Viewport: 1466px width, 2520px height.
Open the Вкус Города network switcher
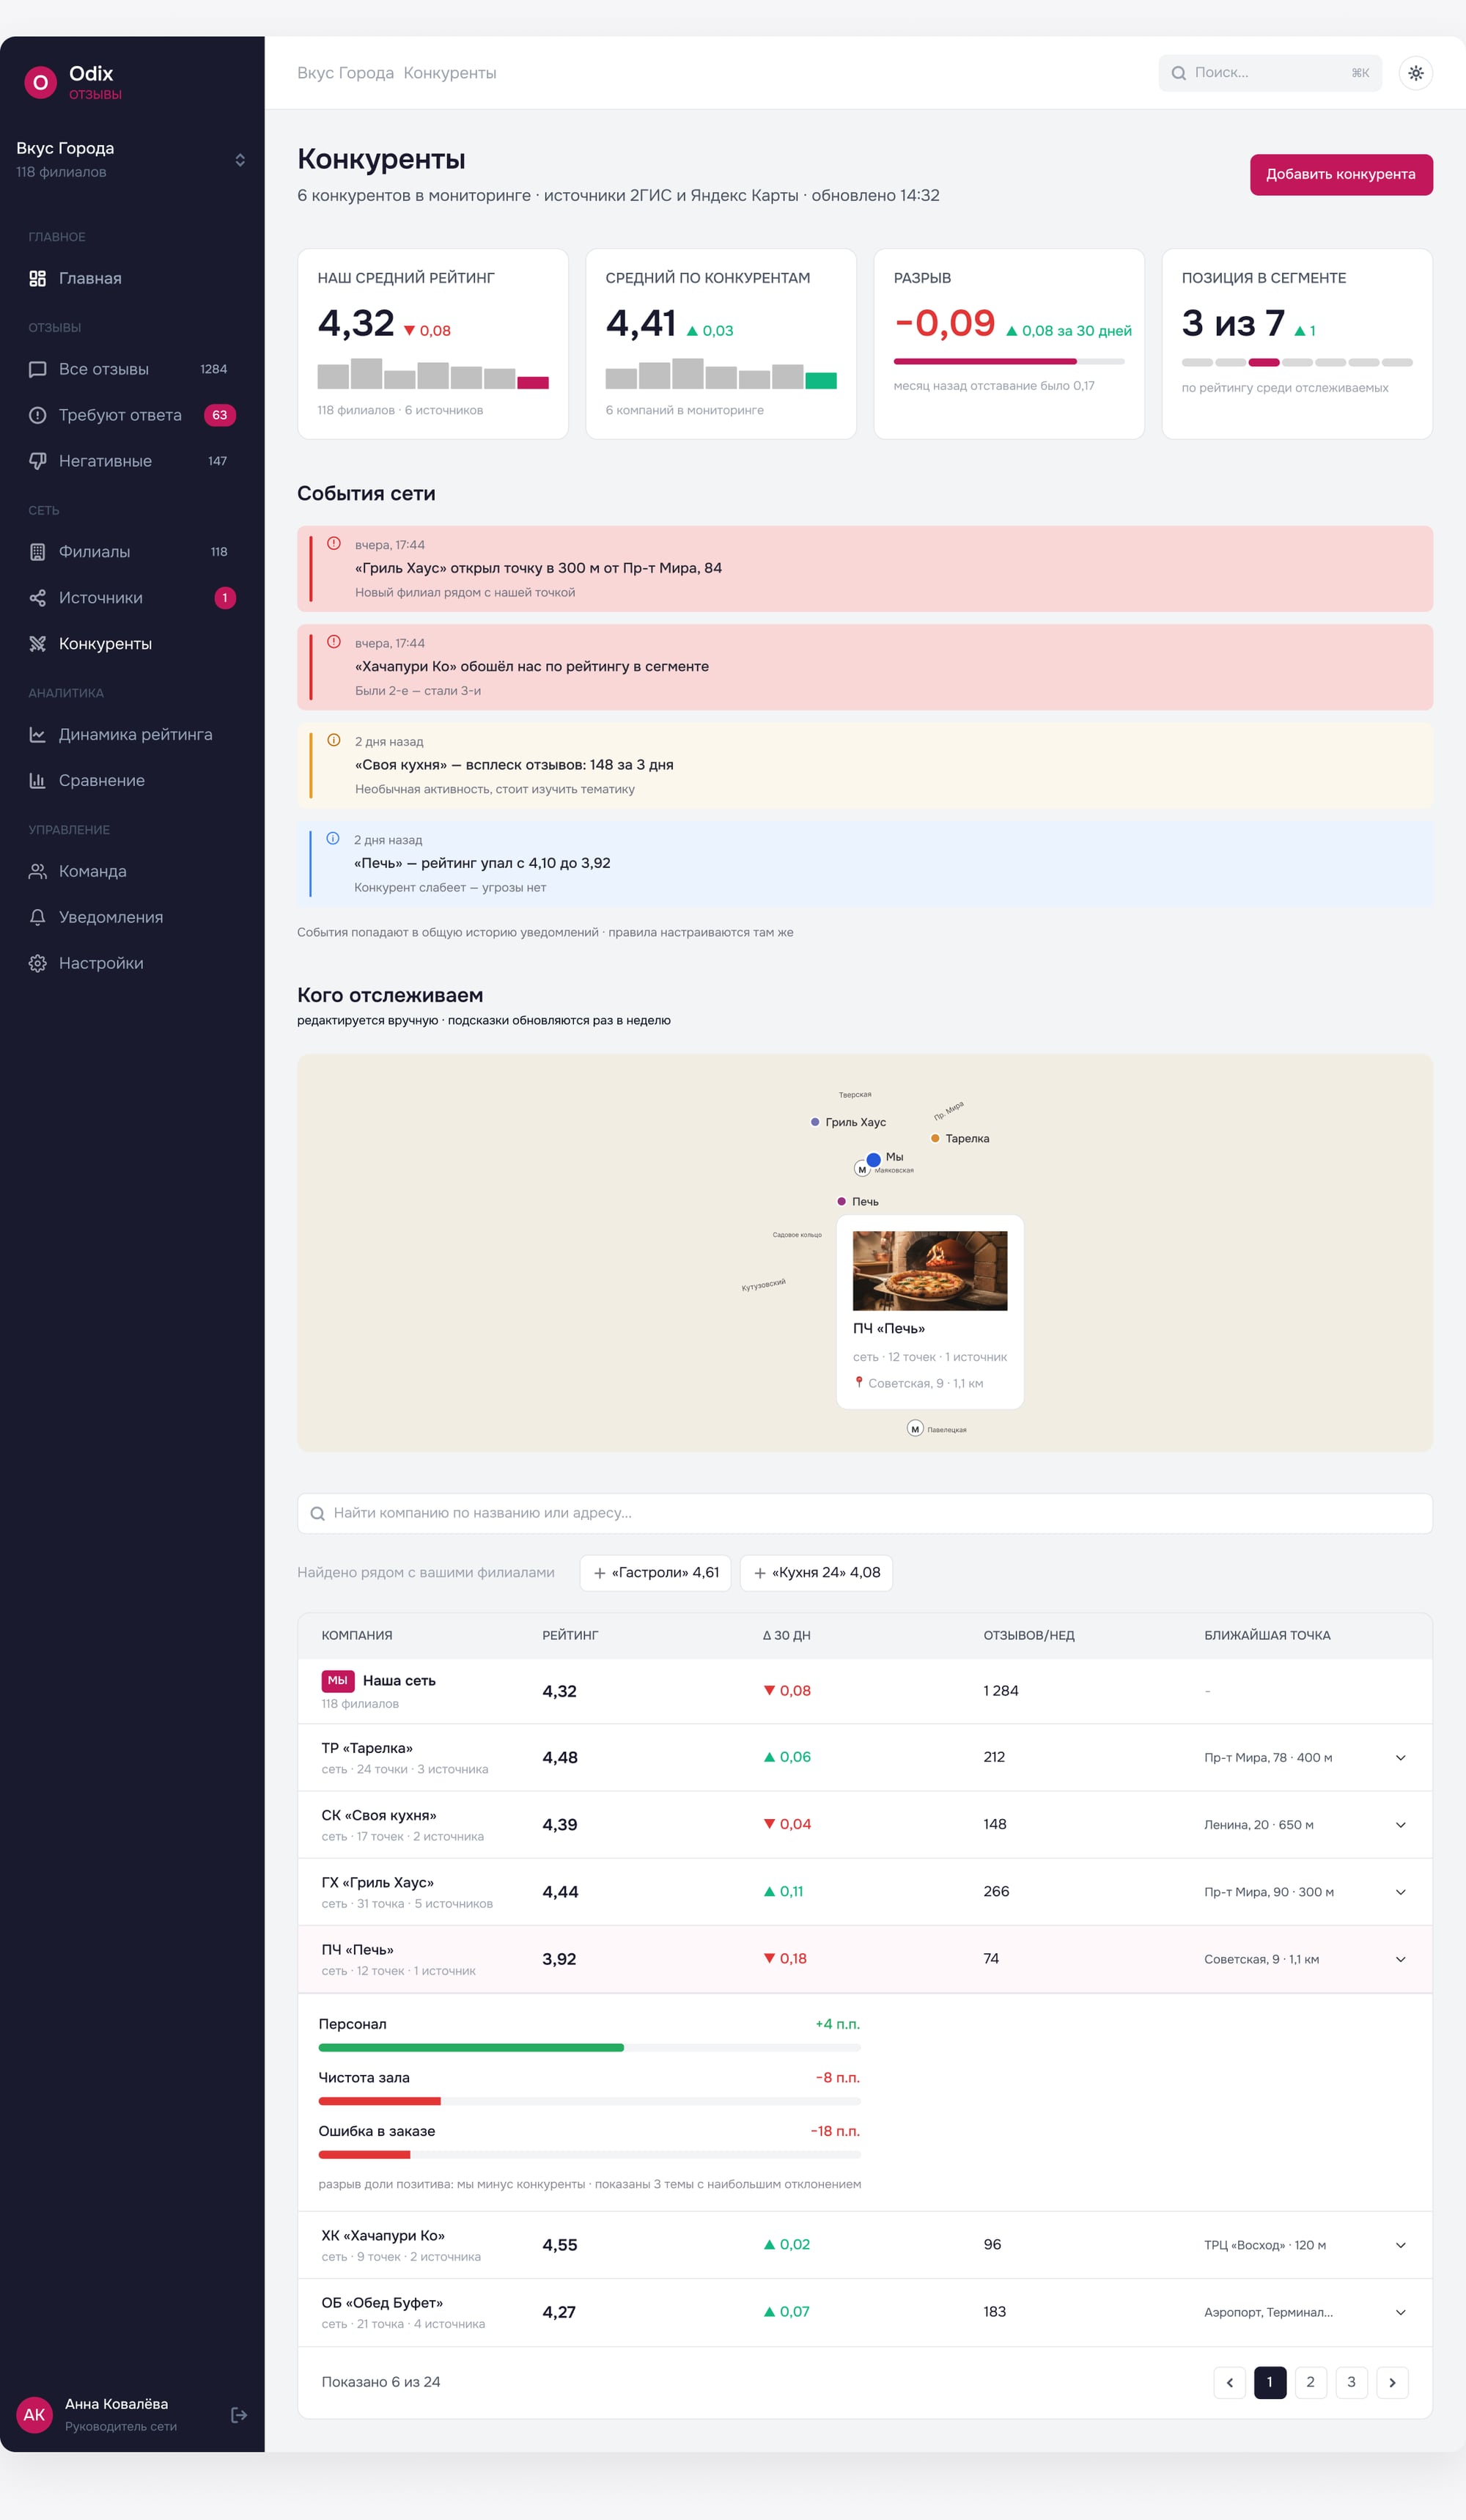(132, 160)
